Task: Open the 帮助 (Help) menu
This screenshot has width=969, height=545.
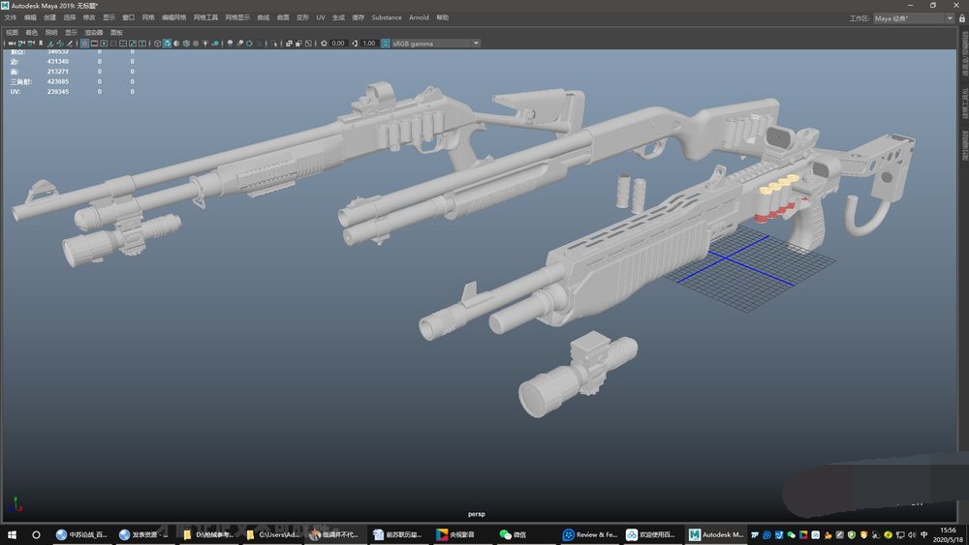Action: (x=443, y=17)
